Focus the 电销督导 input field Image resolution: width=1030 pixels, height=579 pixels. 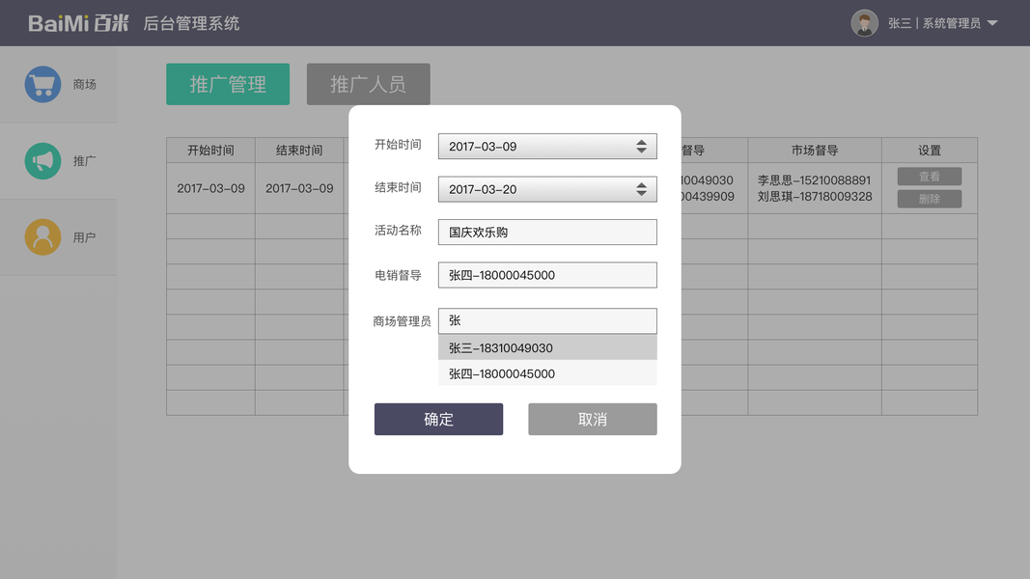coord(547,275)
